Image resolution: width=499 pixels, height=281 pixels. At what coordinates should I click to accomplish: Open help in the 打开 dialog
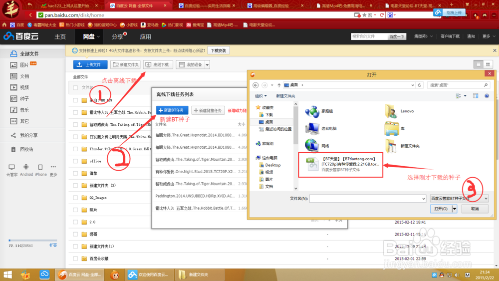(487, 96)
